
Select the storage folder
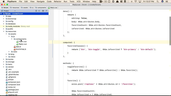10,62
